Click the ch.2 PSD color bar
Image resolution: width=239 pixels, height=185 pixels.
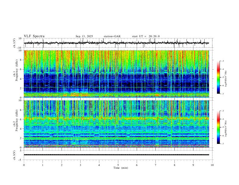point(218,127)
